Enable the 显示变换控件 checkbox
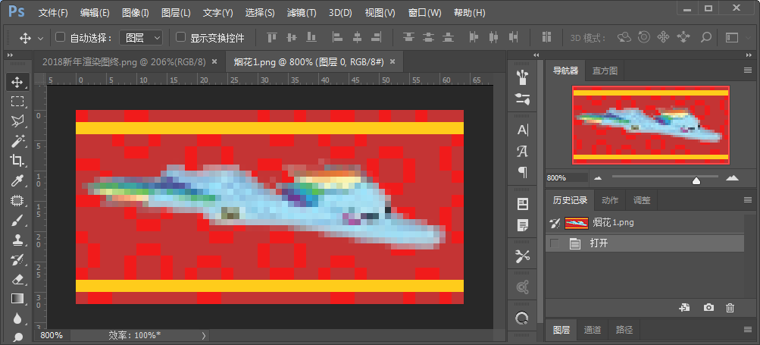Viewport: 760px width, 345px height. [180, 37]
